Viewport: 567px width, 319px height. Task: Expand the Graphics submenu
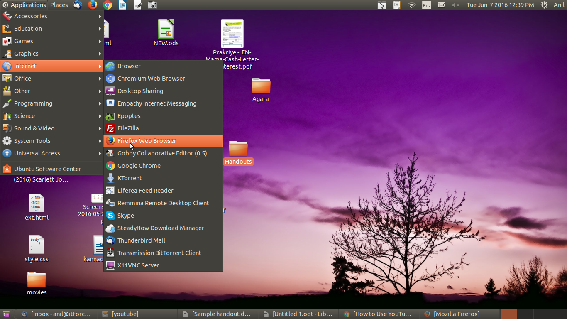tap(52, 54)
